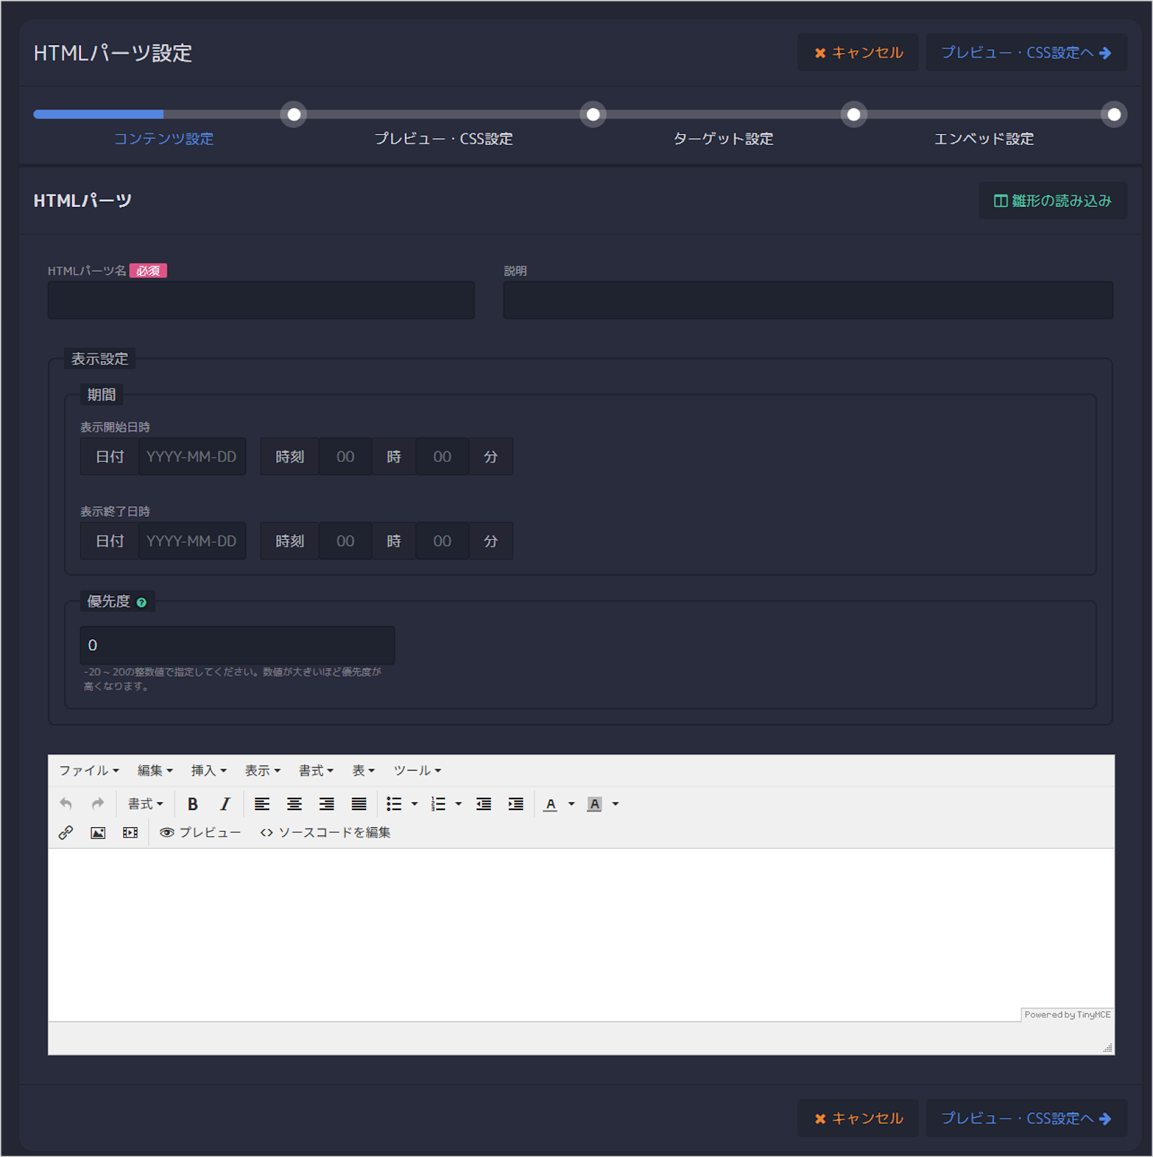Click the HTMLパーツ名 input field

coord(261,300)
